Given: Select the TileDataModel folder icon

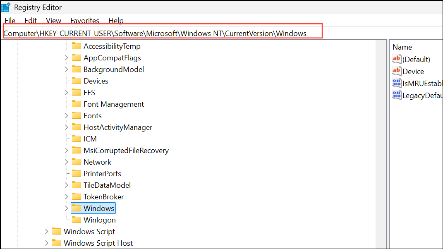Looking at the screenshot, I should tap(76, 185).
